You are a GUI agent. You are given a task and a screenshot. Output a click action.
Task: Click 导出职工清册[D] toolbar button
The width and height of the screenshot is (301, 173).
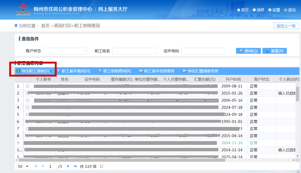pyautogui.click(x=34, y=71)
